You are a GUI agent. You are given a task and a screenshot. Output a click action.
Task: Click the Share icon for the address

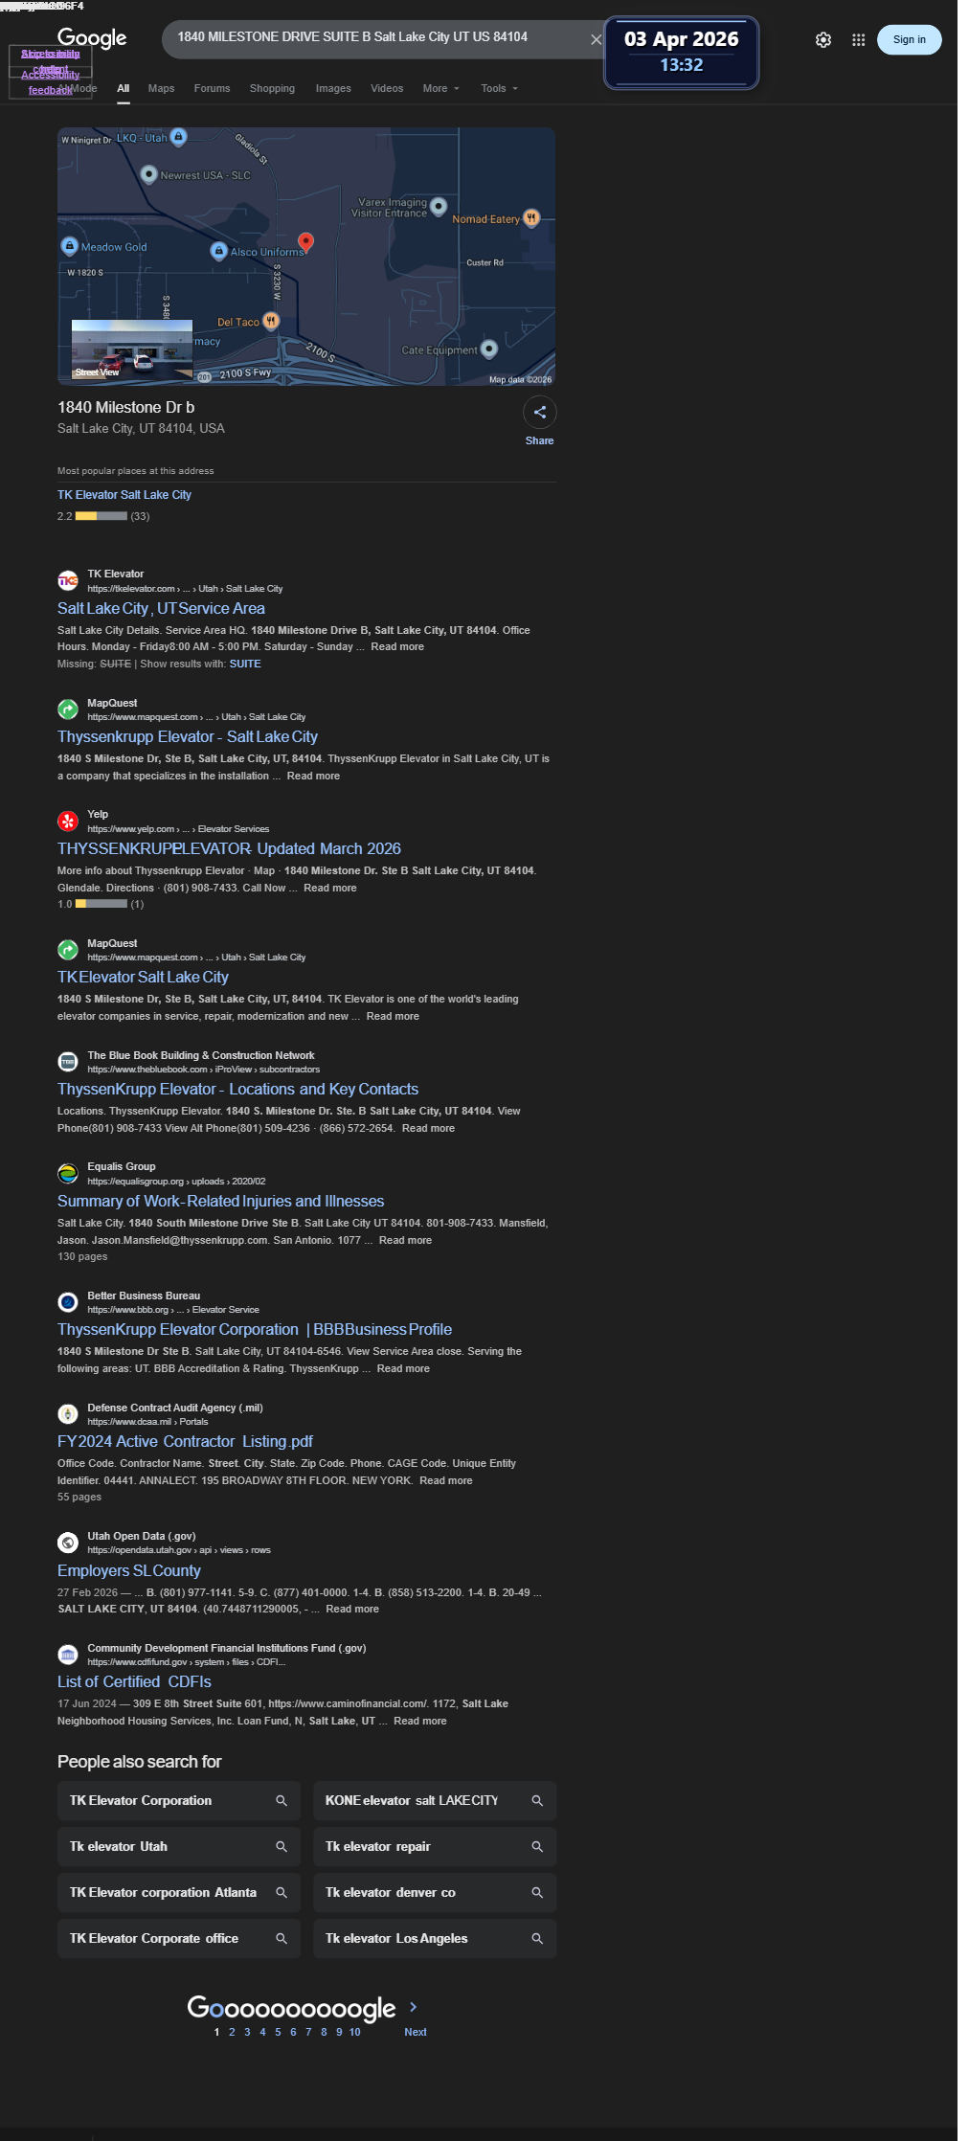point(540,413)
